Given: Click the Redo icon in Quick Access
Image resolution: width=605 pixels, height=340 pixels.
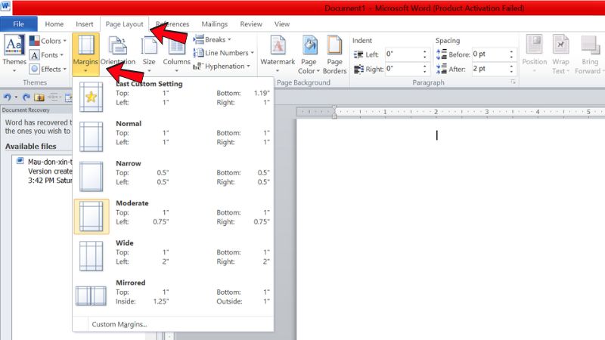Looking at the screenshot, I should (x=26, y=97).
